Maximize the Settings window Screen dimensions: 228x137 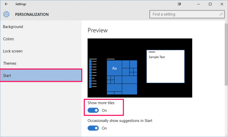[210, 4]
